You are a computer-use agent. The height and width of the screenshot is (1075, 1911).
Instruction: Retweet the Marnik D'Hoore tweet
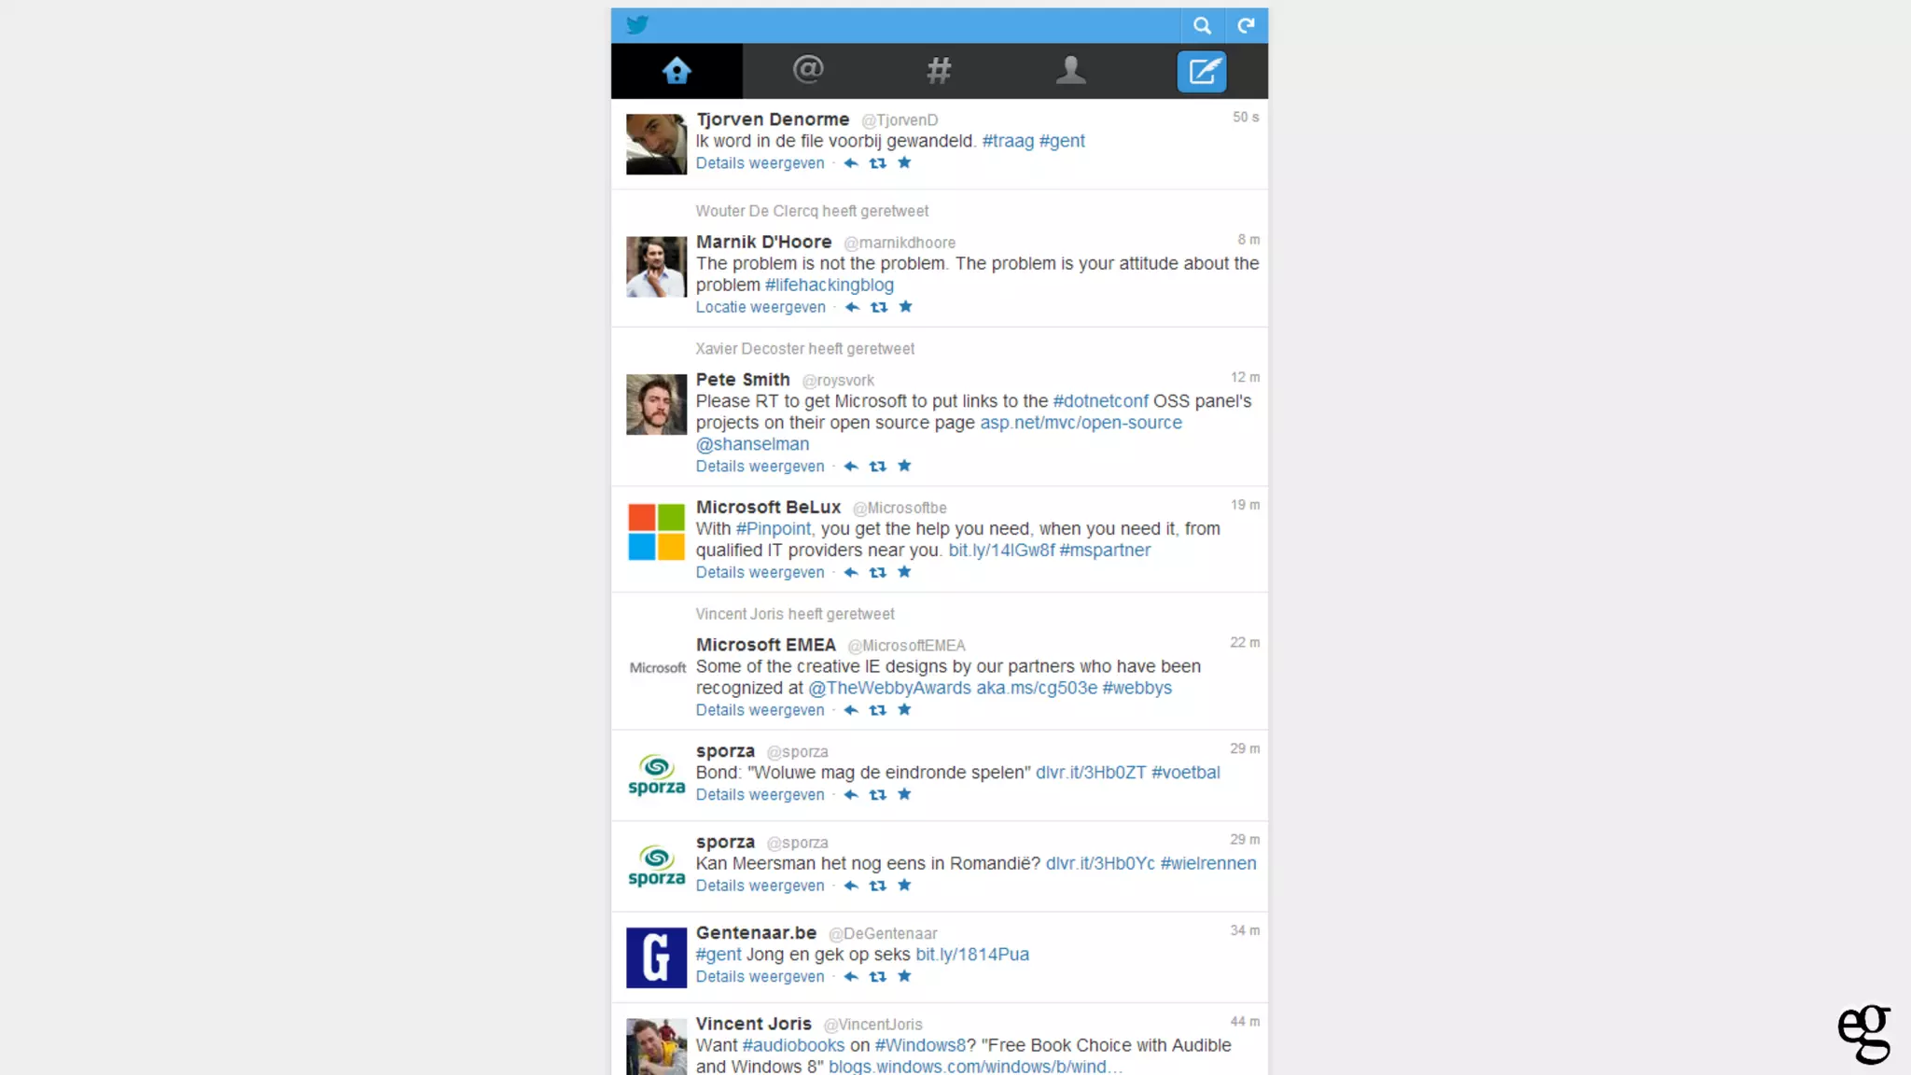879,307
